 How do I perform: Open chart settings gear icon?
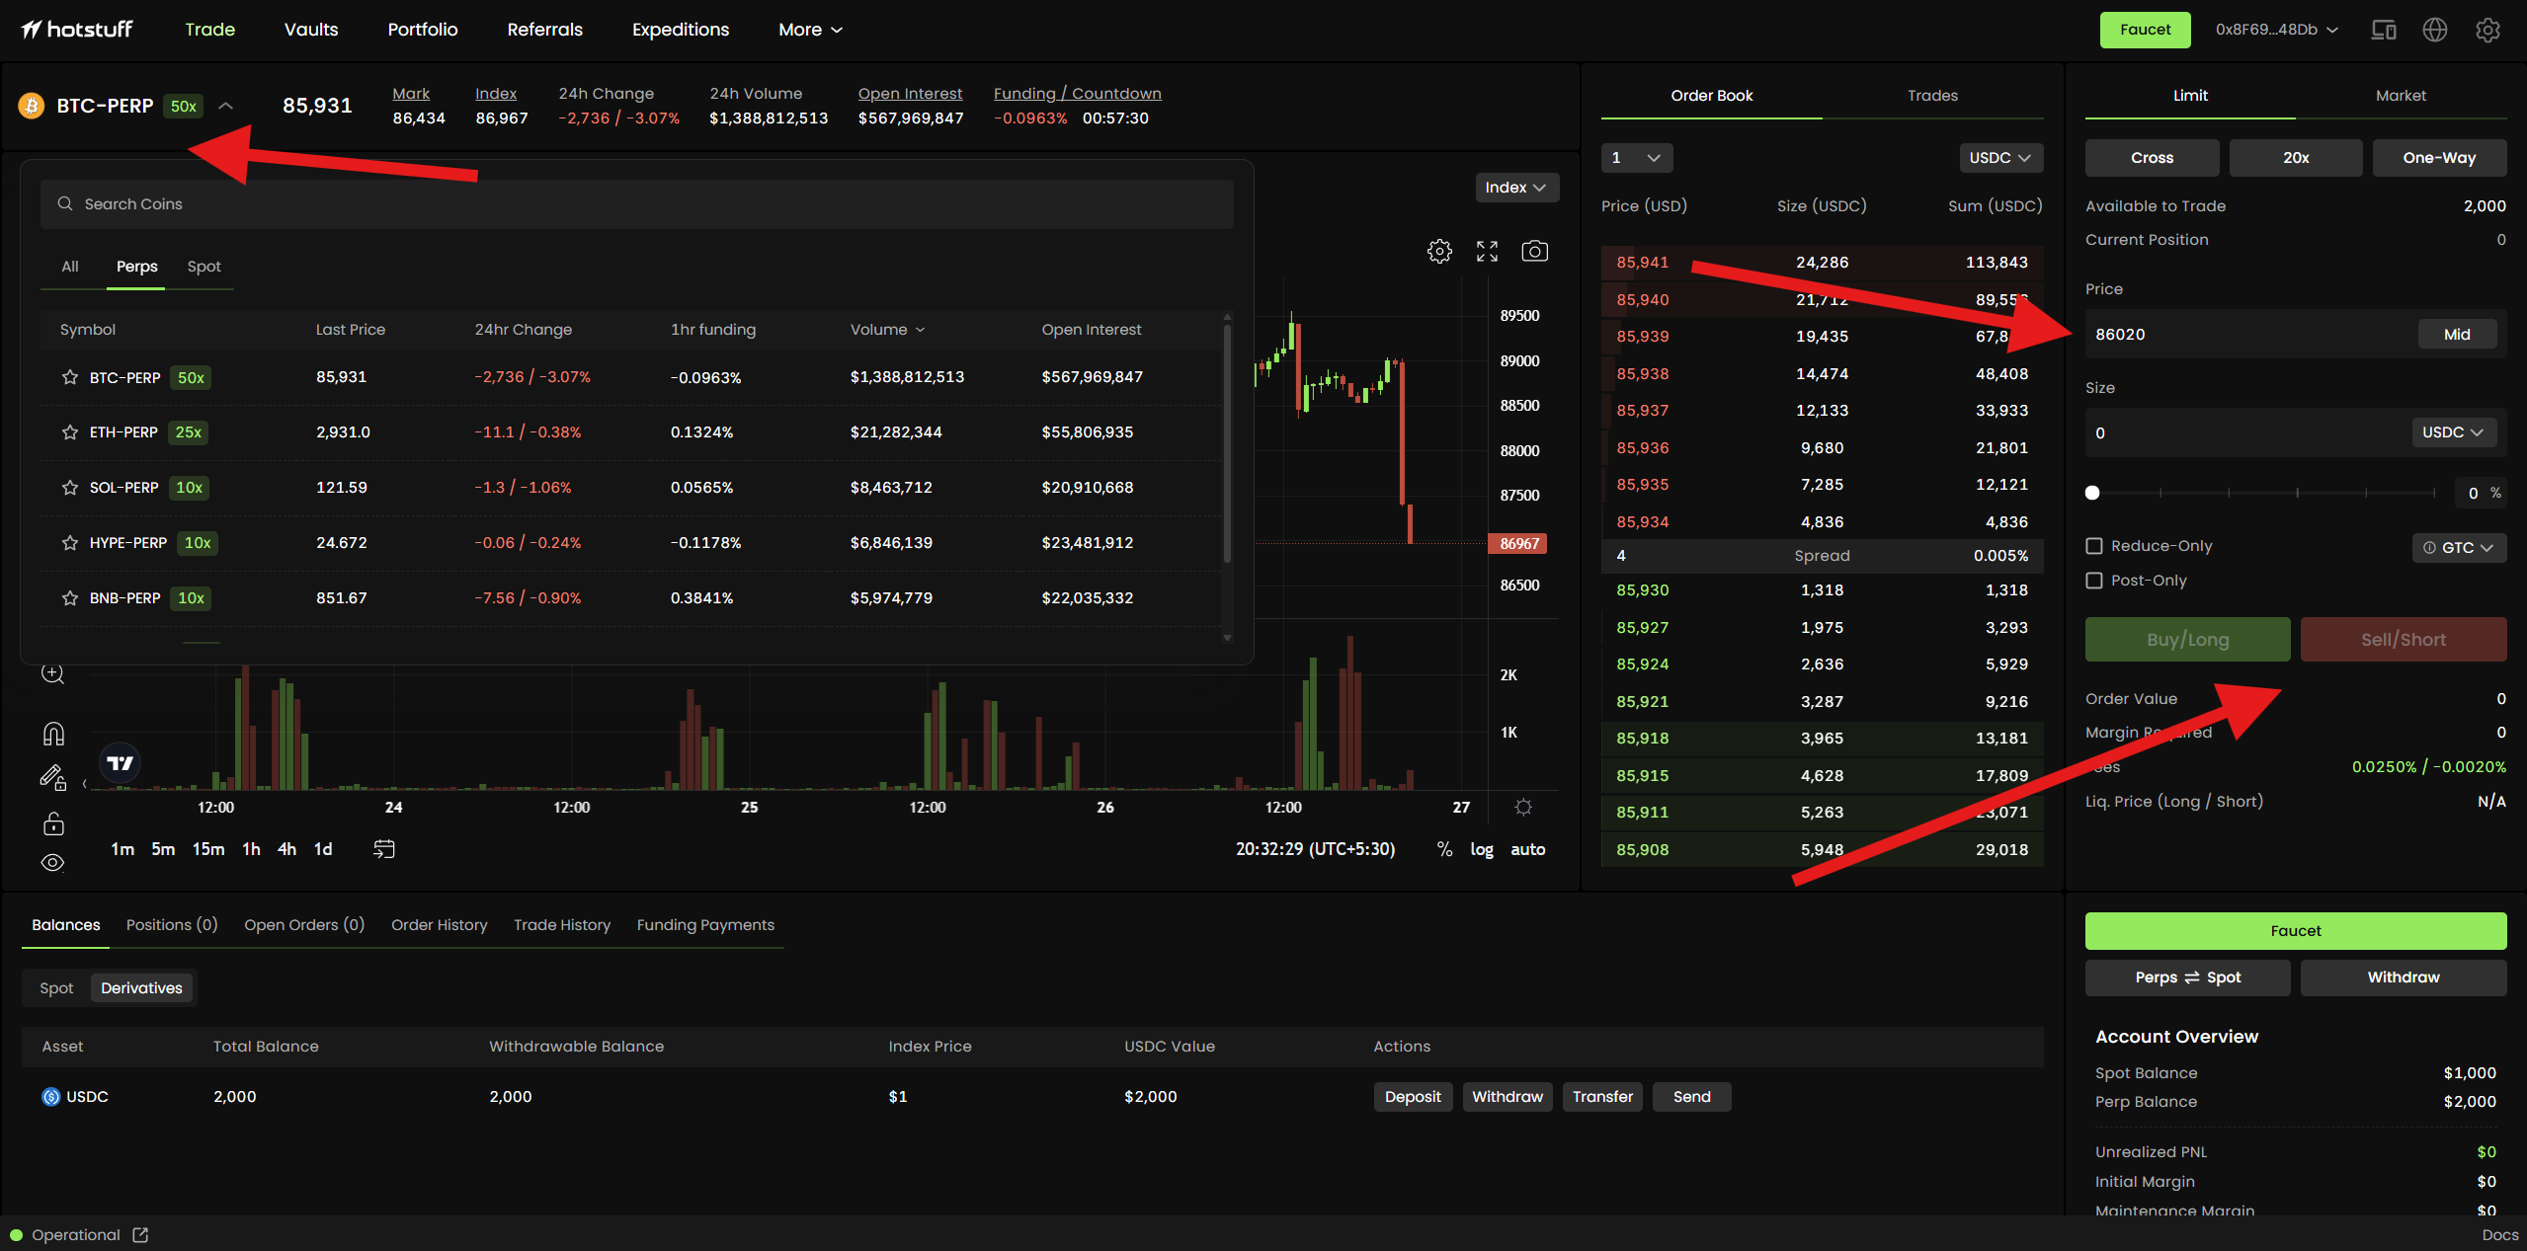[x=1439, y=251]
